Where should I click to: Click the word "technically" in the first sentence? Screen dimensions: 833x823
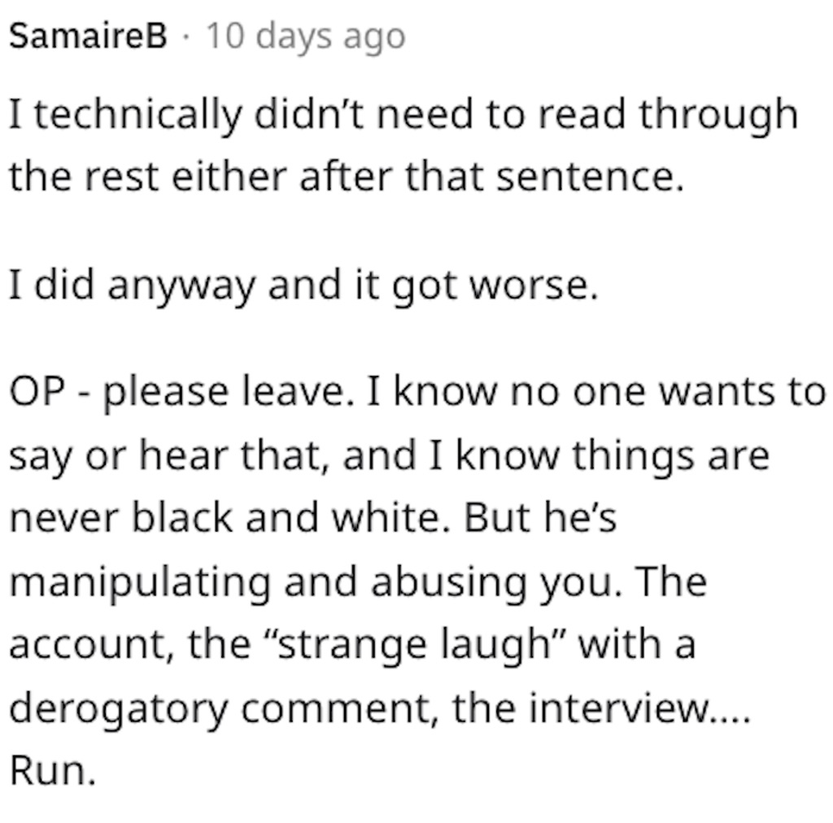tap(138, 115)
